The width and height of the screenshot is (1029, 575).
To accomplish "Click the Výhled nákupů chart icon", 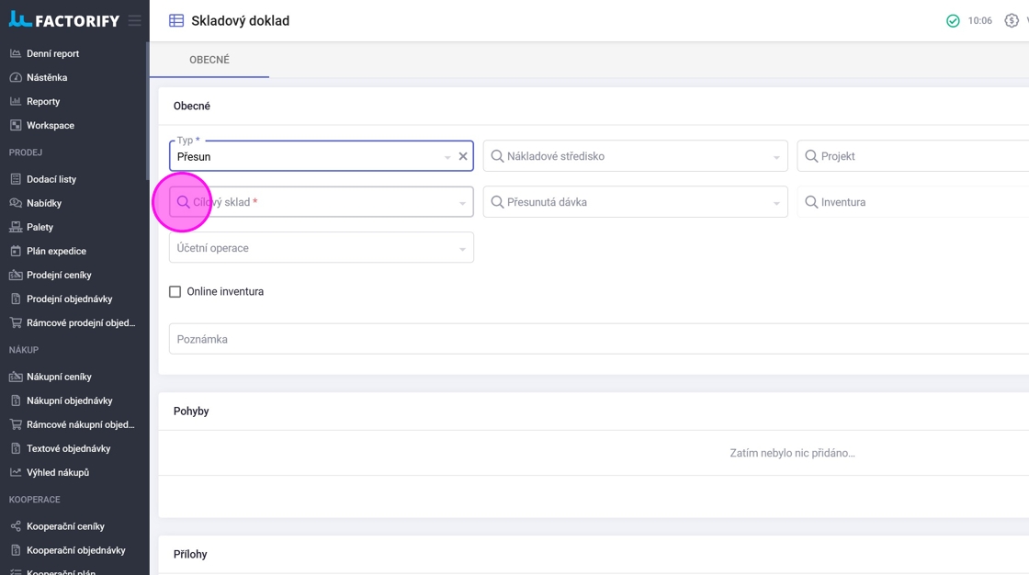I will point(16,472).
